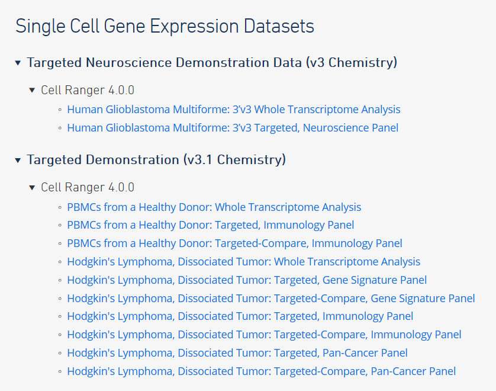Collapse the Targeted Demonstration (v3.1 Chemistry) section
This screenshot has width=496, height=391.
pyautogui.click(x=18, y=160)
